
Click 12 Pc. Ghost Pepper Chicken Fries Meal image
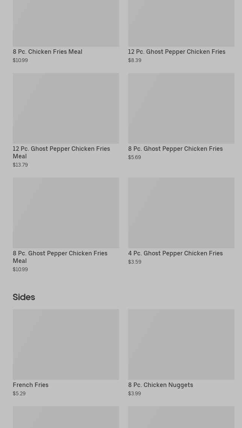pyautogui.click(x=66, y=108)
